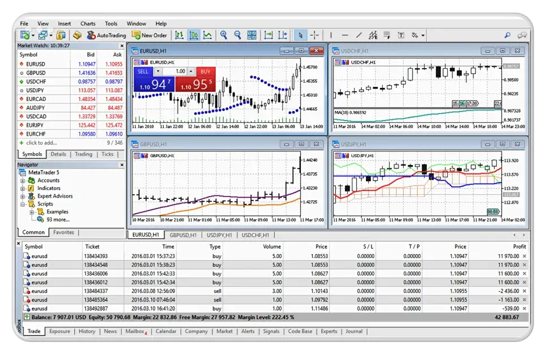Viewport: 542px width, 352px height.
Task: Click the blue SELL price tile
Action: point(154,84)
